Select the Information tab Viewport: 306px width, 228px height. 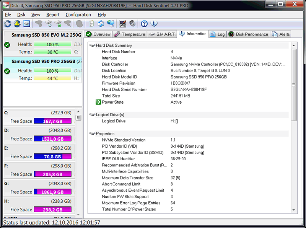click(193, 34)
